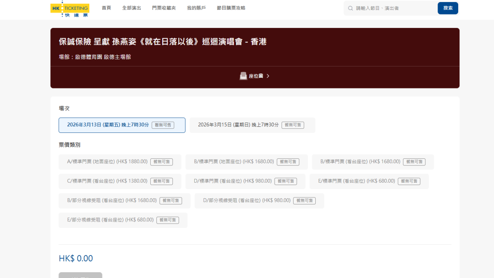The height and width of the screenshot is (278, 494).
Task: Choose A standard floor seat HK$1880 ticket
Action: [x=120, y=162]
